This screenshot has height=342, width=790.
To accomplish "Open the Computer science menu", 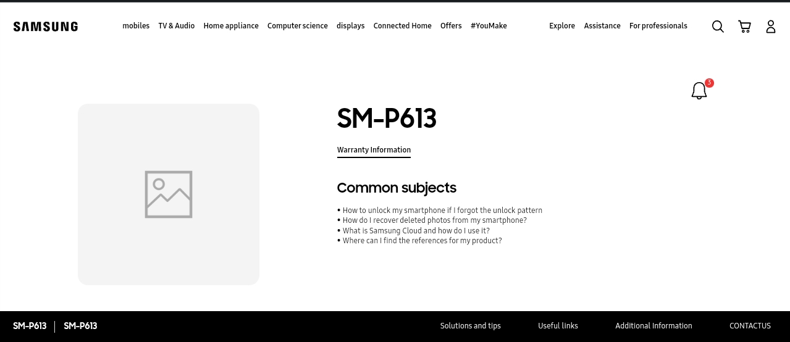I will 298,26.
